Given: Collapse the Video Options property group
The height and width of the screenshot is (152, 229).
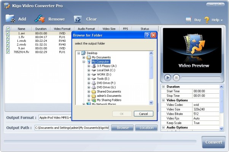Looking at the screenshot, I should [164, 100].
